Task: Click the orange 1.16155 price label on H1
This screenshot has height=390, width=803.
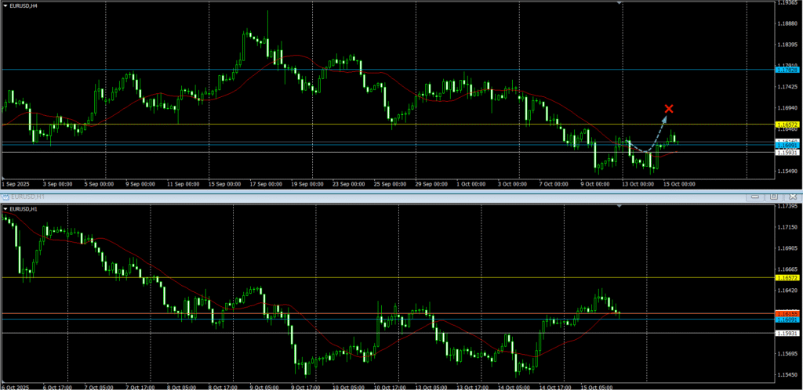Action: [x=787, y=314]
